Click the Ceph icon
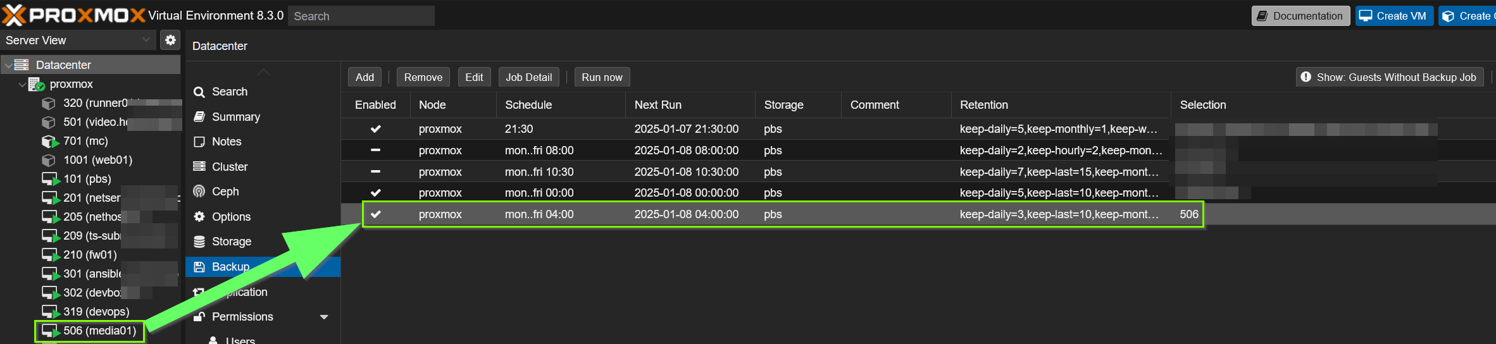Viewport: 1496px width, 344px height. [199, 192]
